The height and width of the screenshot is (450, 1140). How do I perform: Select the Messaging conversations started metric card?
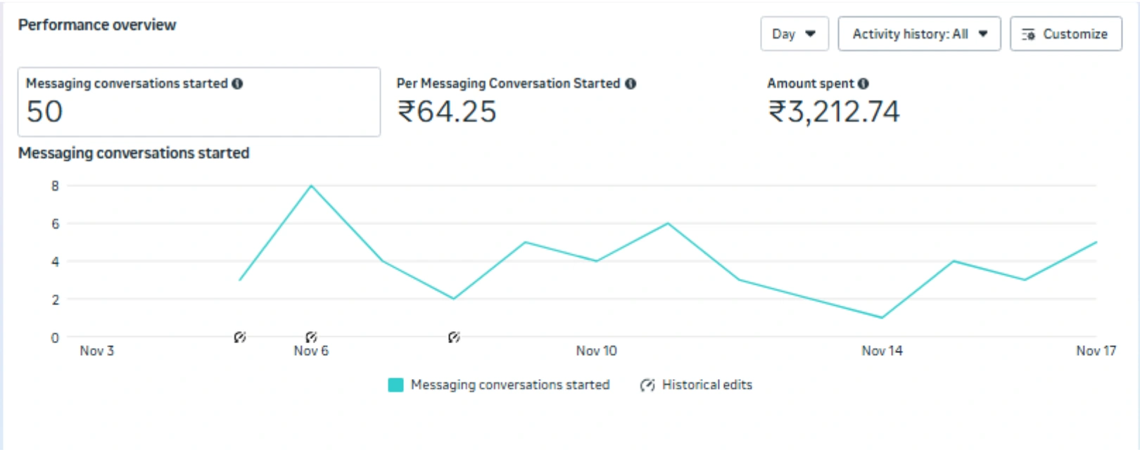point(199,102)
